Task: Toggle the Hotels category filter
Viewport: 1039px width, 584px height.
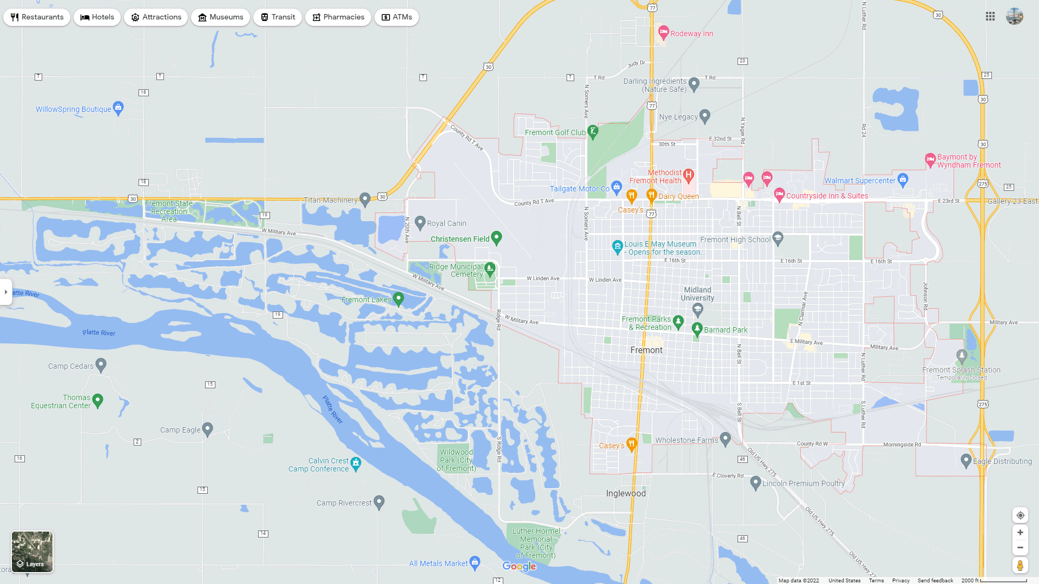Action: [97, 17]
